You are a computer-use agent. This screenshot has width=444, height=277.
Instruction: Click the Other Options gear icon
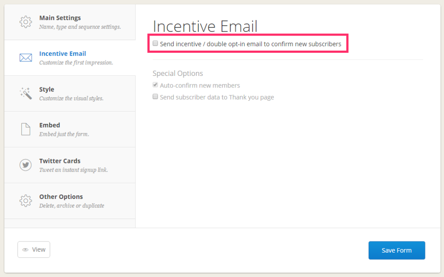pos(25,201)
